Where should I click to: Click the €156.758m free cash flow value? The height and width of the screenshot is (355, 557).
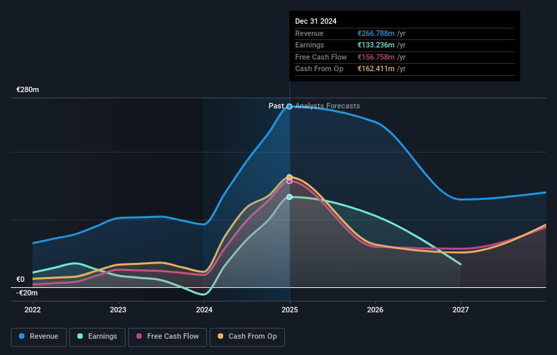pos(376,57)
